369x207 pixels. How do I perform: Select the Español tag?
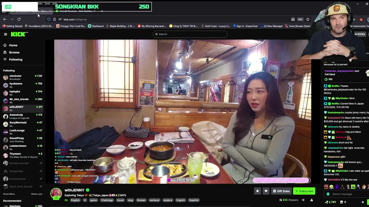pos(194,200)
